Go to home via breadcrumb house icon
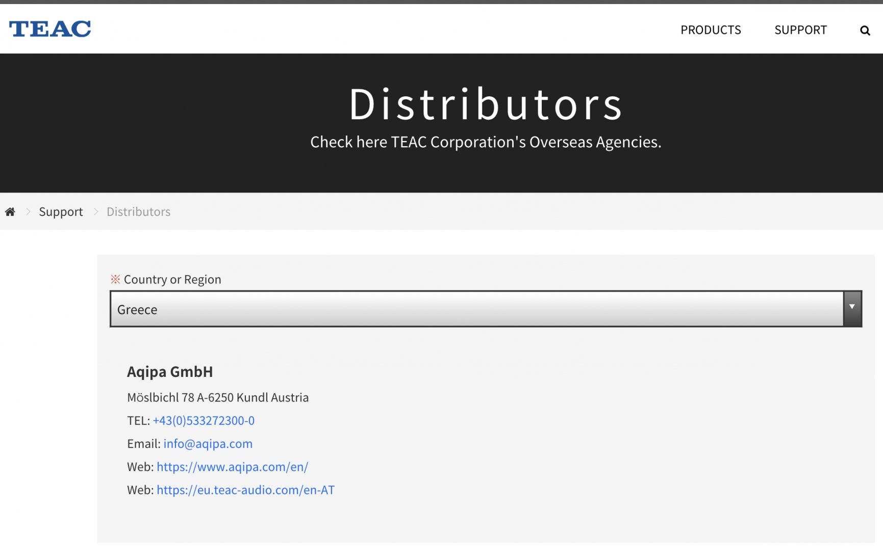The image size is (883, 550). click(10, 212)
